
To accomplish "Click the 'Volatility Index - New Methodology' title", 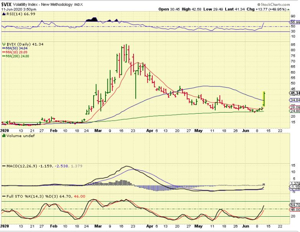I will tap(43, 5).
